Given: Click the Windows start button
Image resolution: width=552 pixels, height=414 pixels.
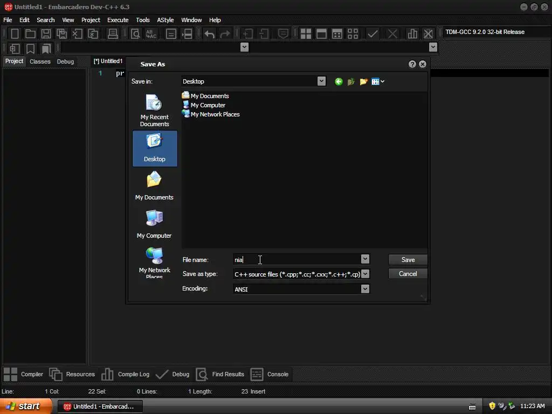Looking at the screenshot, I should [x=26, y=406].
